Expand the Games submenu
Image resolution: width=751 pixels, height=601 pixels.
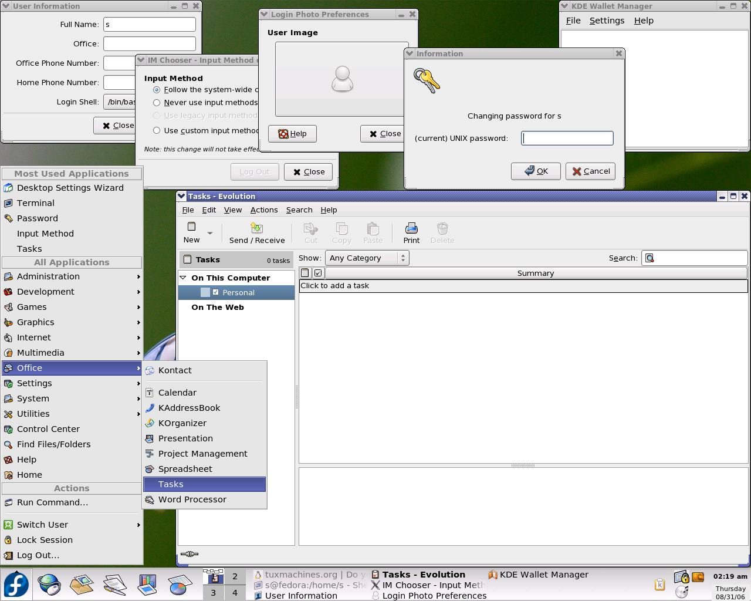72,307
